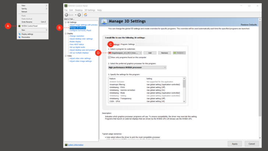Select Adjust desktop color settings
Image resolution: width=268 pixels, height=151 pixels.
pyautogui.click(x=81, y=39)
